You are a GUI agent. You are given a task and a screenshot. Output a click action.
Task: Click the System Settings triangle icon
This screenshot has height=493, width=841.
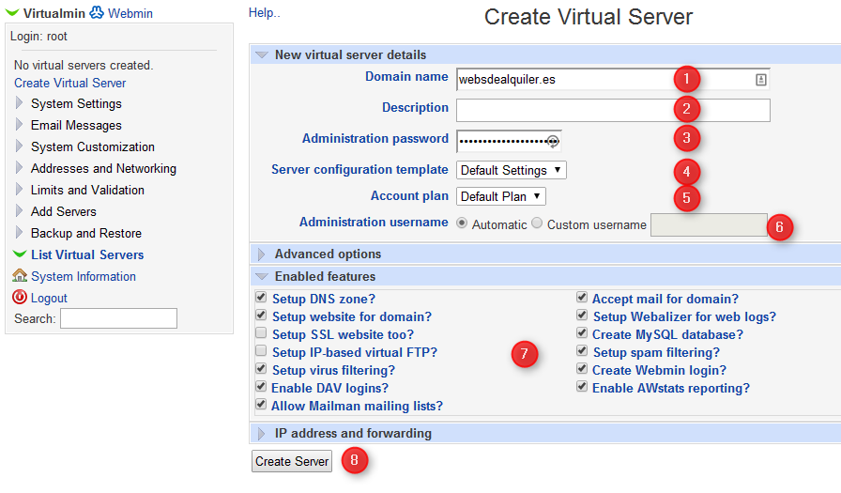[x=20, y=103]
